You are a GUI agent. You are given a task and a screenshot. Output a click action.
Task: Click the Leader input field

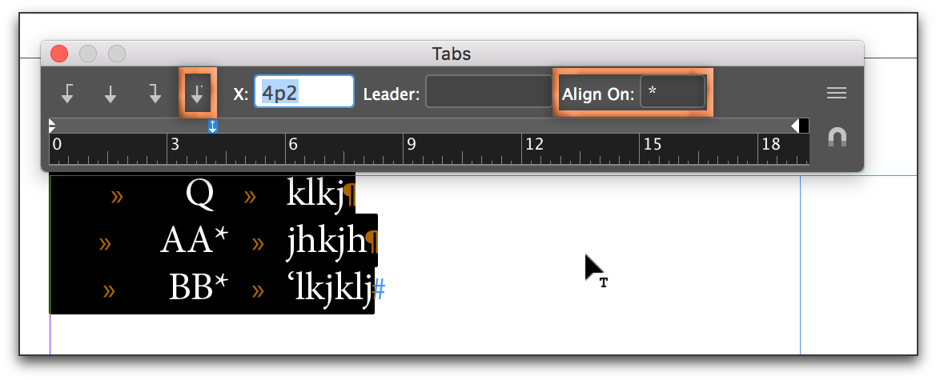488,93
